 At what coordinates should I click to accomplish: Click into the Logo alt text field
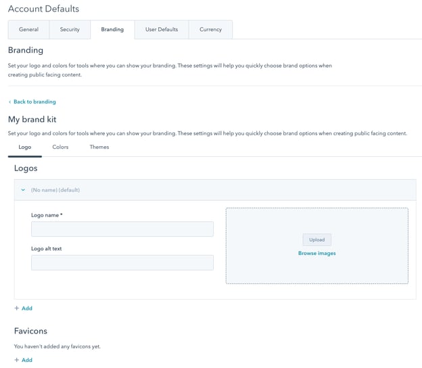pos(122,262)
